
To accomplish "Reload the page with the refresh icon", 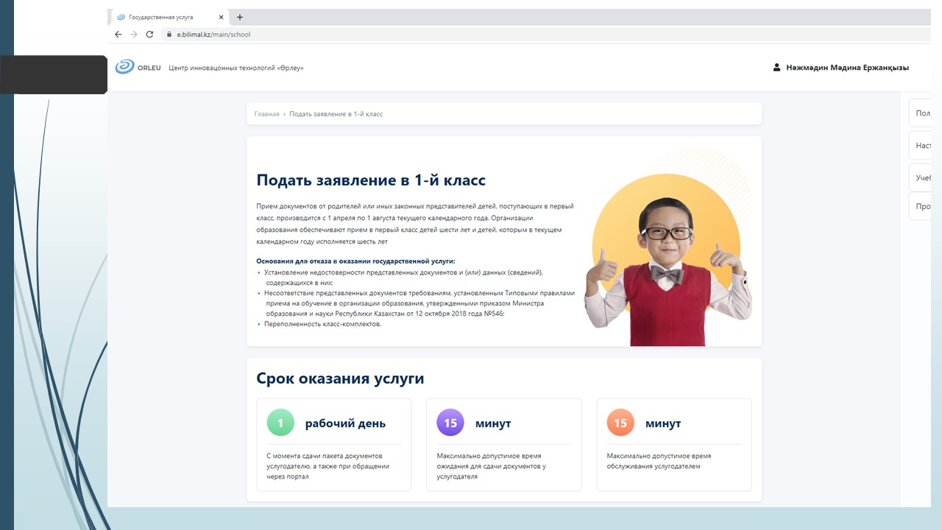I will coord(149,35).
